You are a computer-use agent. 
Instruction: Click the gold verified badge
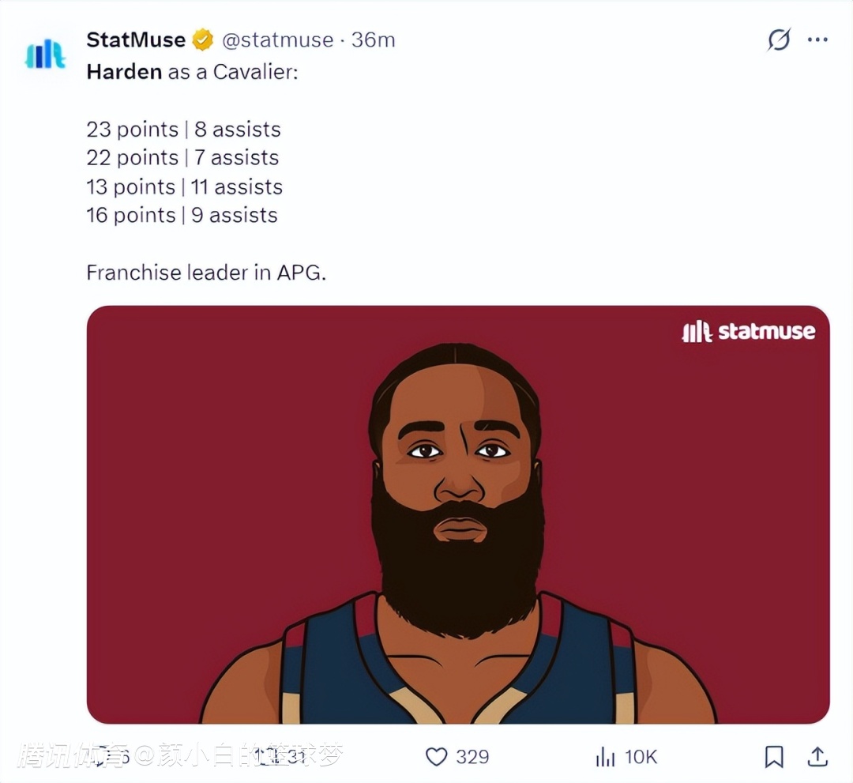tap(203, 40)
